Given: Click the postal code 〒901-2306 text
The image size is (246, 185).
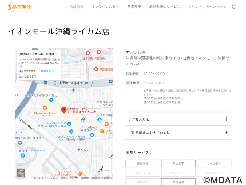Looking at the screenshot, I should click(136, 52).
